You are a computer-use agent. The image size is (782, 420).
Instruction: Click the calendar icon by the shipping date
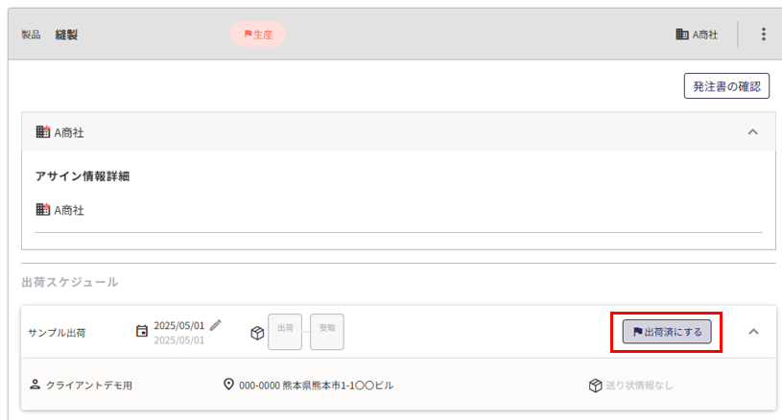pyautogui.click(x=142, y=331)
